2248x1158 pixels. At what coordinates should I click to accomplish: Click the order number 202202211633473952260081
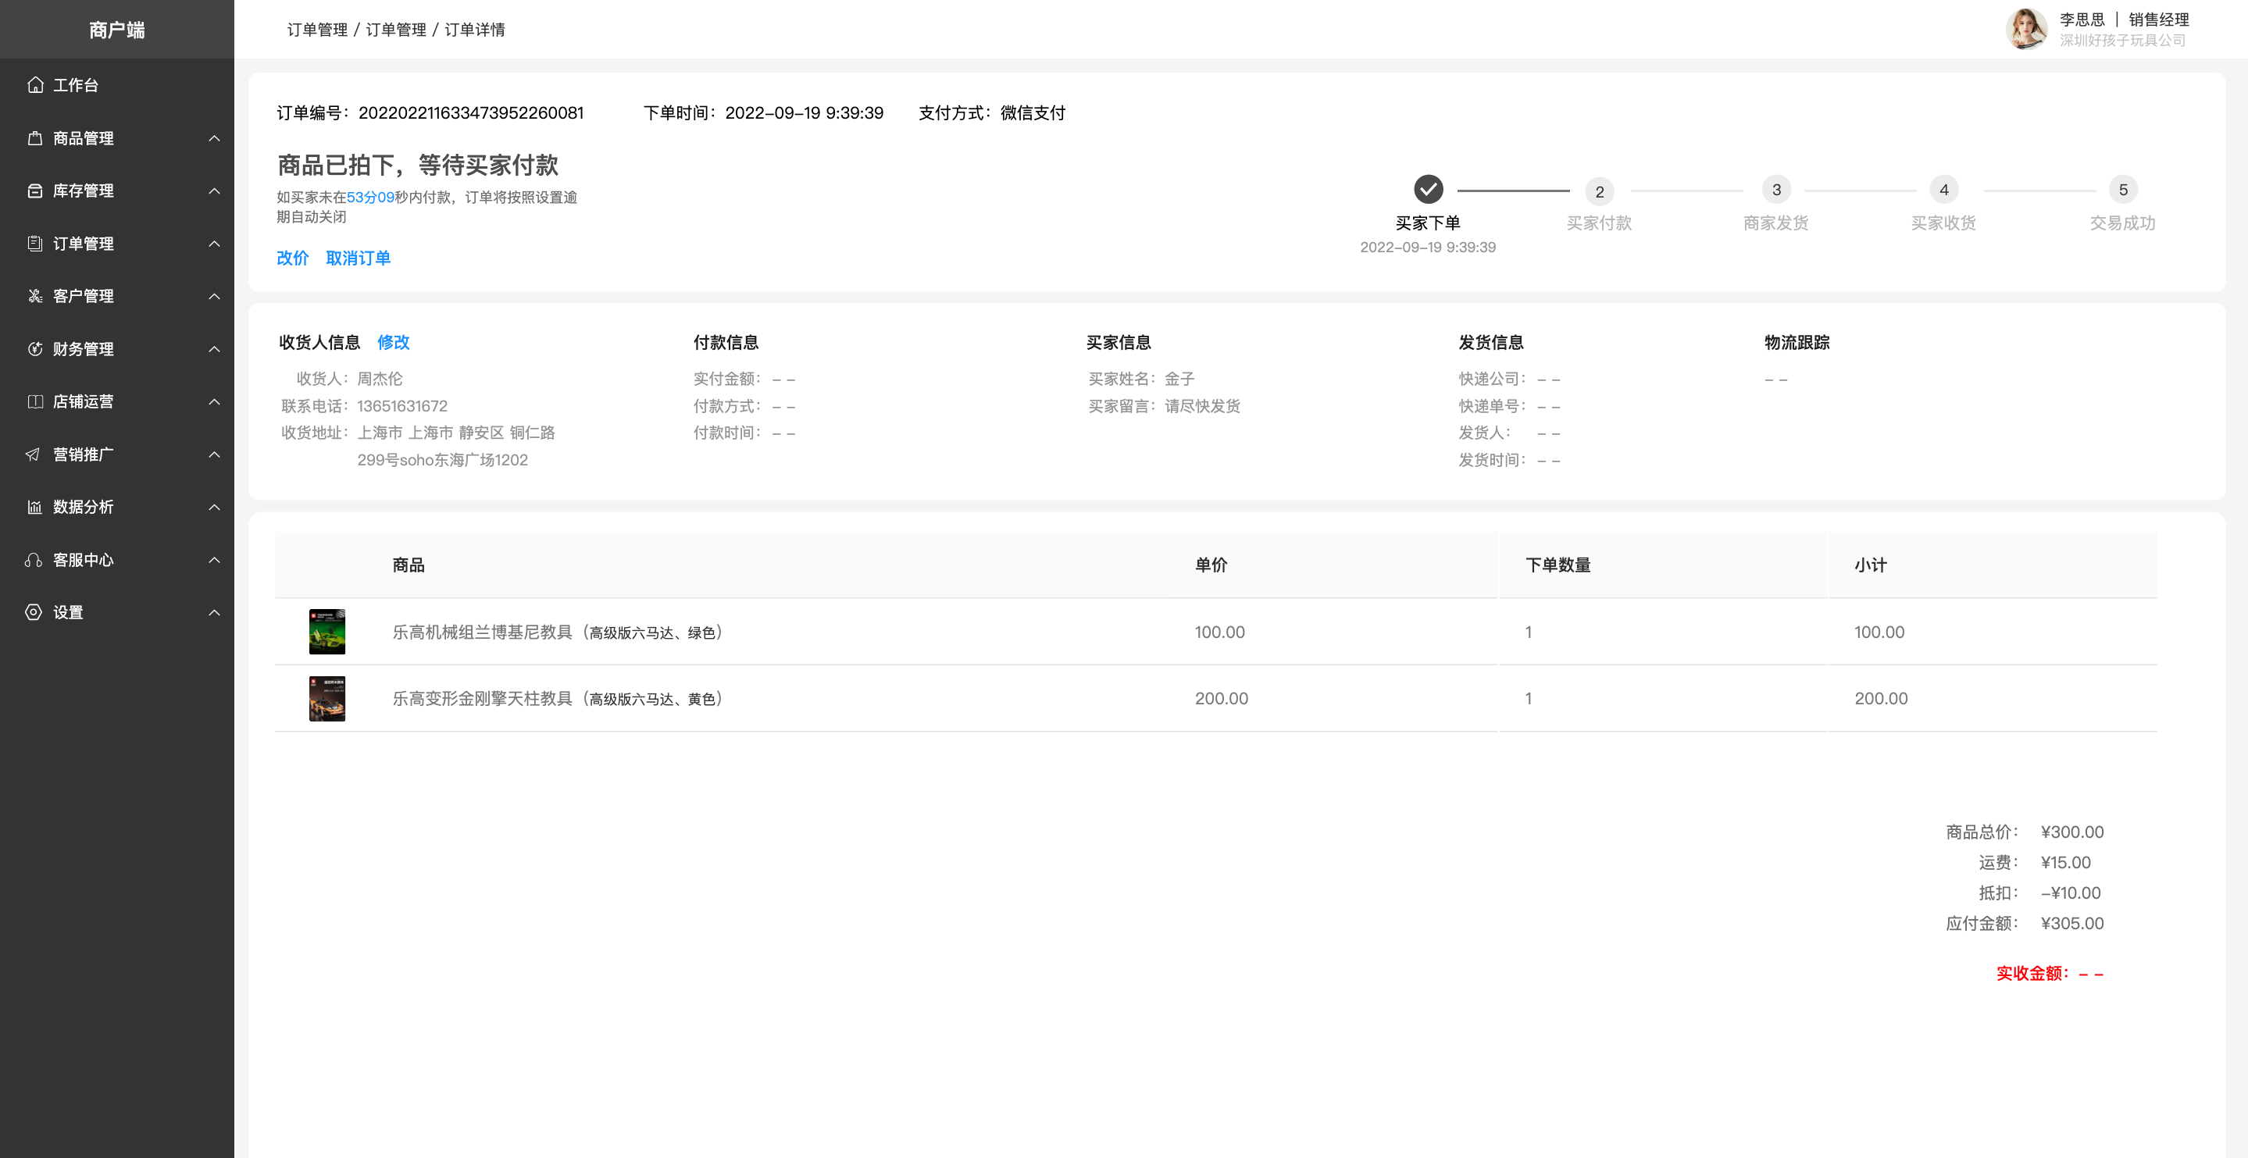click(x=470, y=112)
